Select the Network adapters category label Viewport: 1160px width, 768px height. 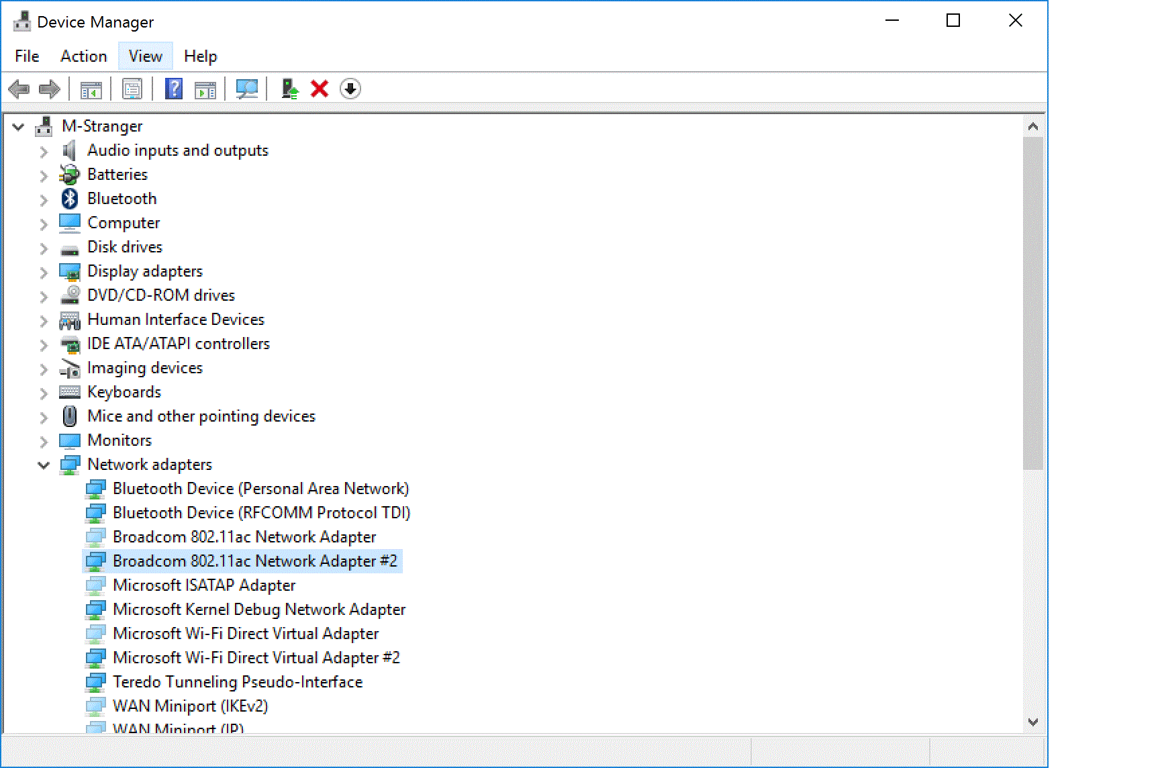pyautogui.click(x=150, y=465)
